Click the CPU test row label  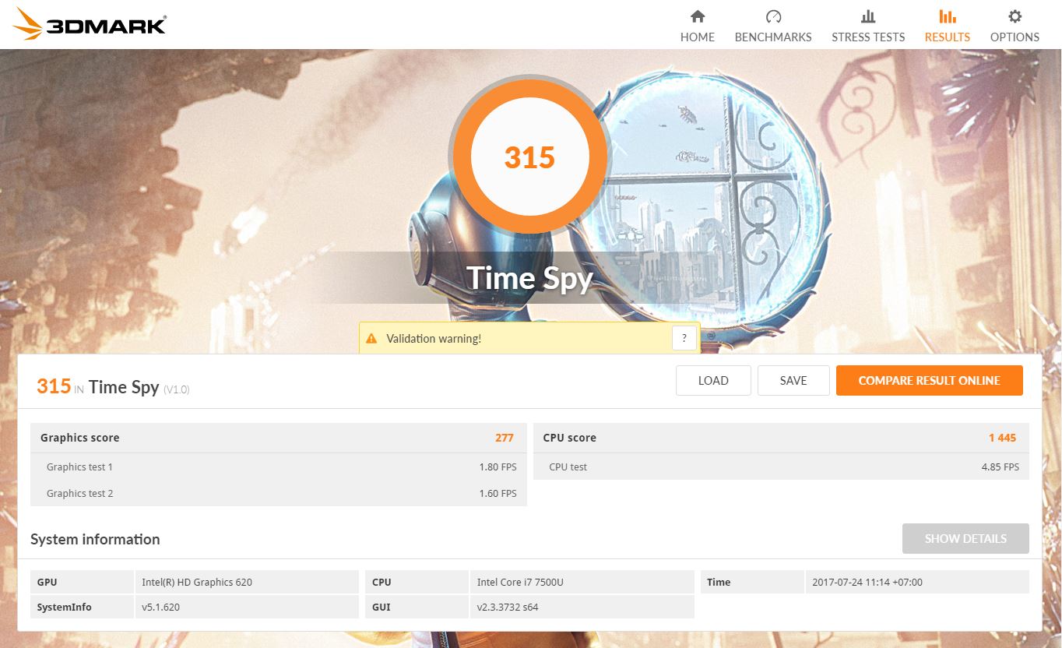(568, 467)
